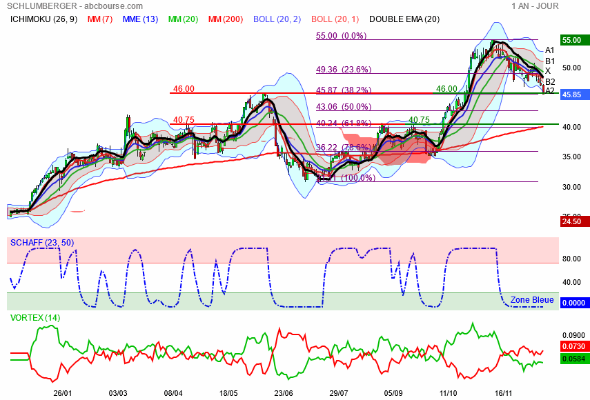The height and width of the screenshot is (400, 590).
Task: Click the 40.00 Schaff axis value
Action: (571, 282)
